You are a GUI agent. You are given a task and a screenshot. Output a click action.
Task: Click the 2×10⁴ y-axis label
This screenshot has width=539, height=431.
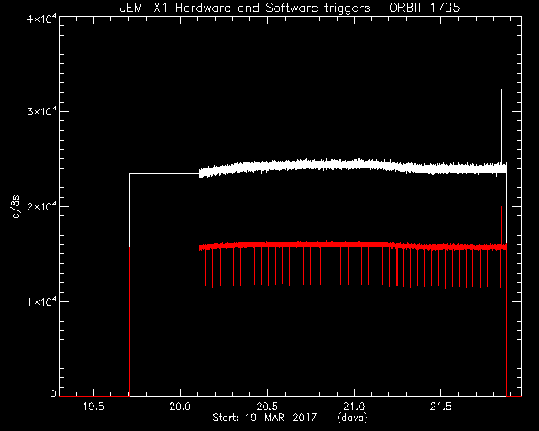point(41,206)
